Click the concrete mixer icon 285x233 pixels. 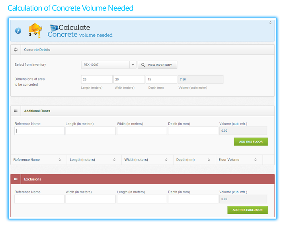point(35,30)
